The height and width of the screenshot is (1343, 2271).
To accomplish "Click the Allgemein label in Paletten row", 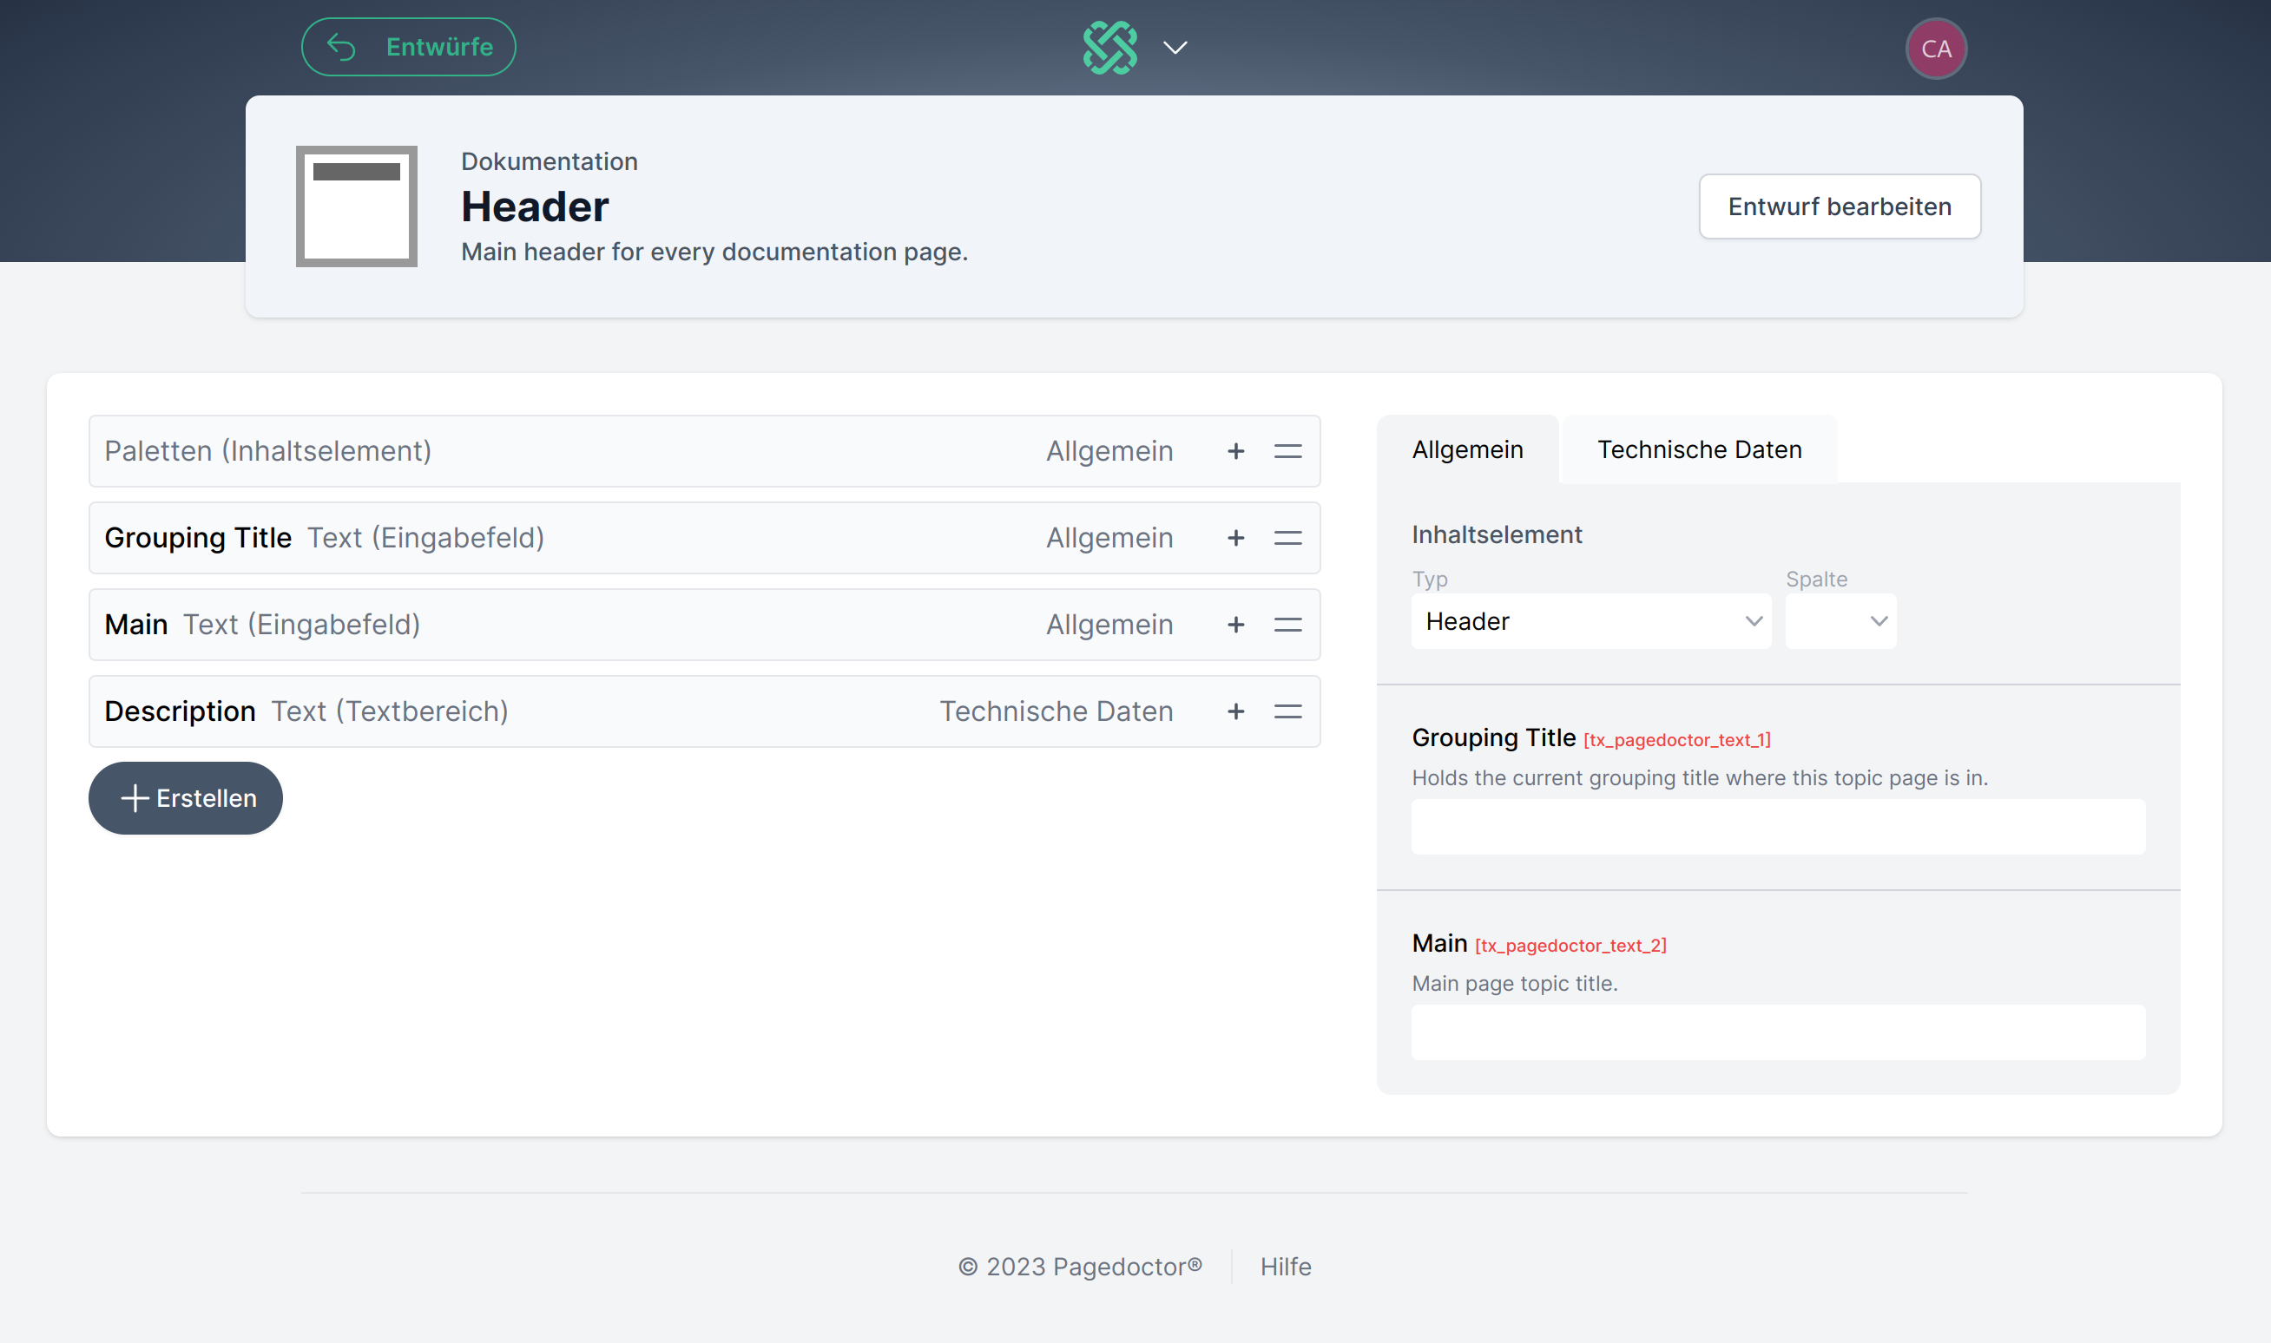I will coord(1109,450).
